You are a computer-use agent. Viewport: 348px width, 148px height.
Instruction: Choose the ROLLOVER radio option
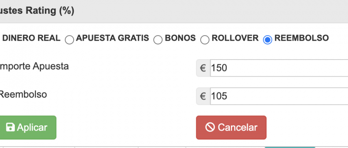[x=205, y=40]
